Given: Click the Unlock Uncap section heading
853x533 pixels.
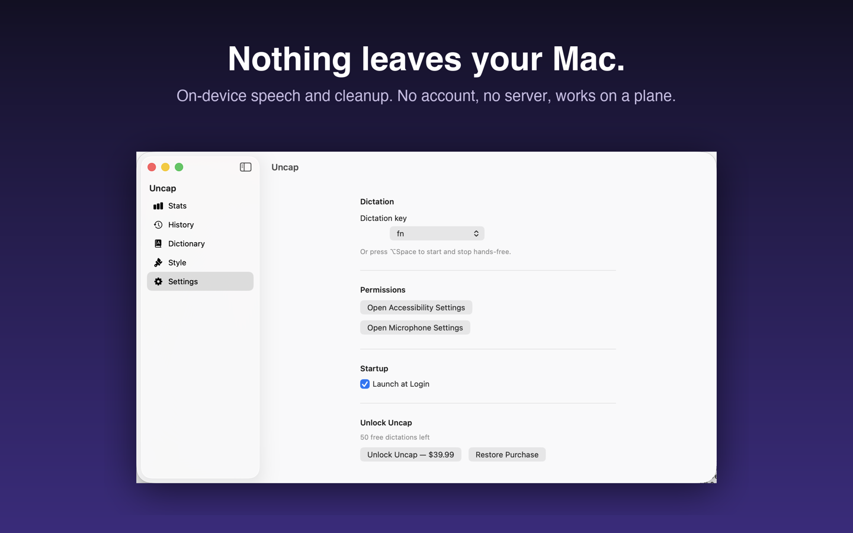Looking at the screenshot, I should (386, 422).
